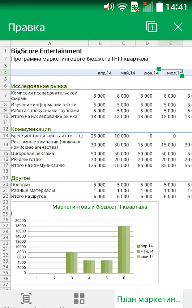Select the 125 000 value in column B
This screenshot has height=308, width=192.
click(97, 165)
